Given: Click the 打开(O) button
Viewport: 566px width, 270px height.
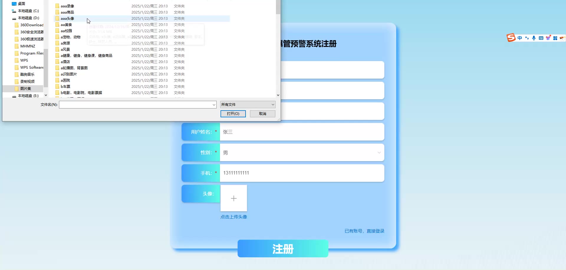Looking at the screenshot, I should (x=233, y=114).
